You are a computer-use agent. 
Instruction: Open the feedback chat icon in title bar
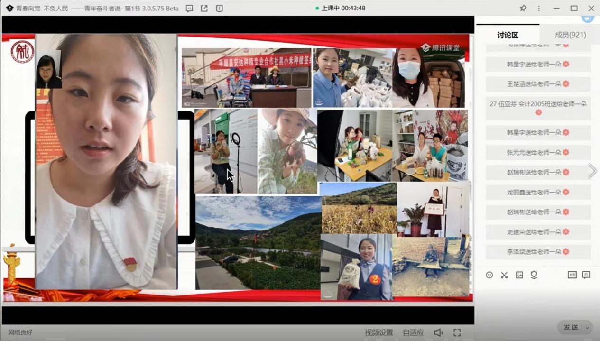[189, 9]
